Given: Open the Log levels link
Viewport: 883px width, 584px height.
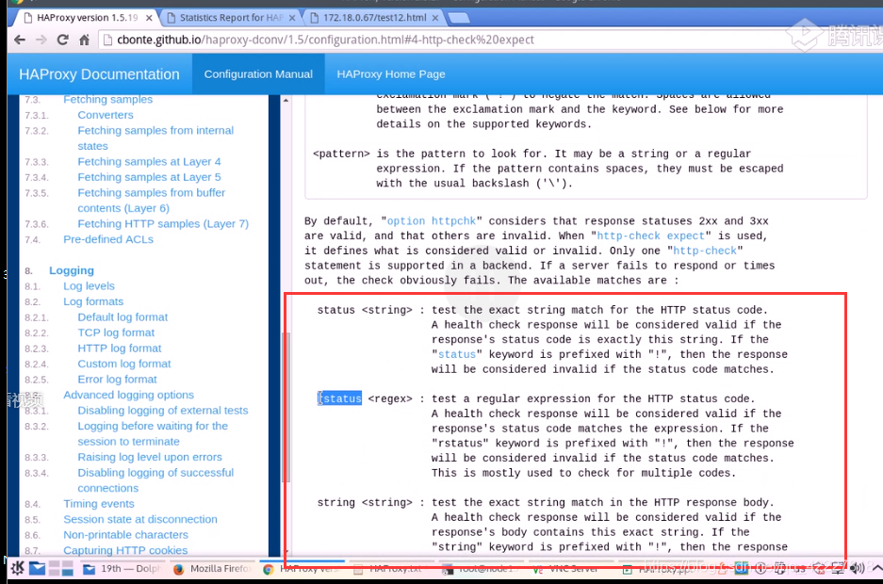Looking at the screenshot, I should click(x=89, y=285).
